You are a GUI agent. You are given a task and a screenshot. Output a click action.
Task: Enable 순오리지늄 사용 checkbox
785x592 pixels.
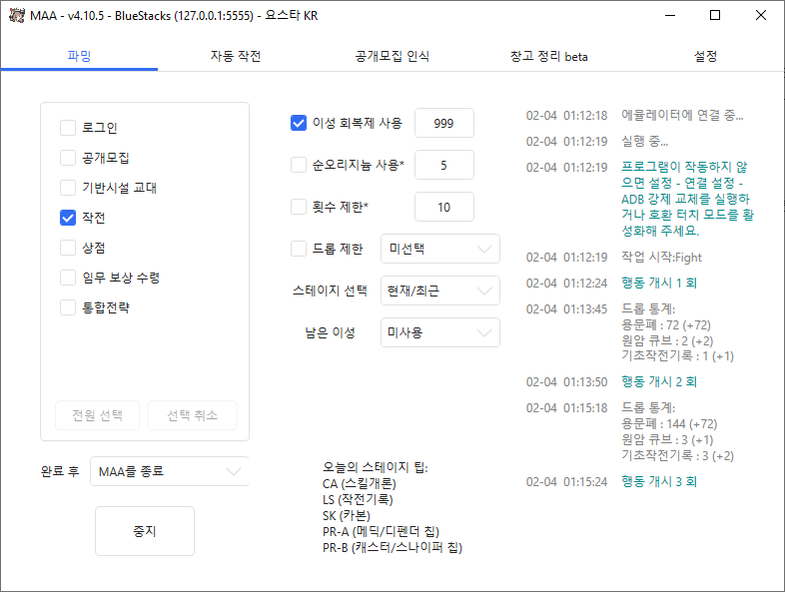[x=299, y=165]
